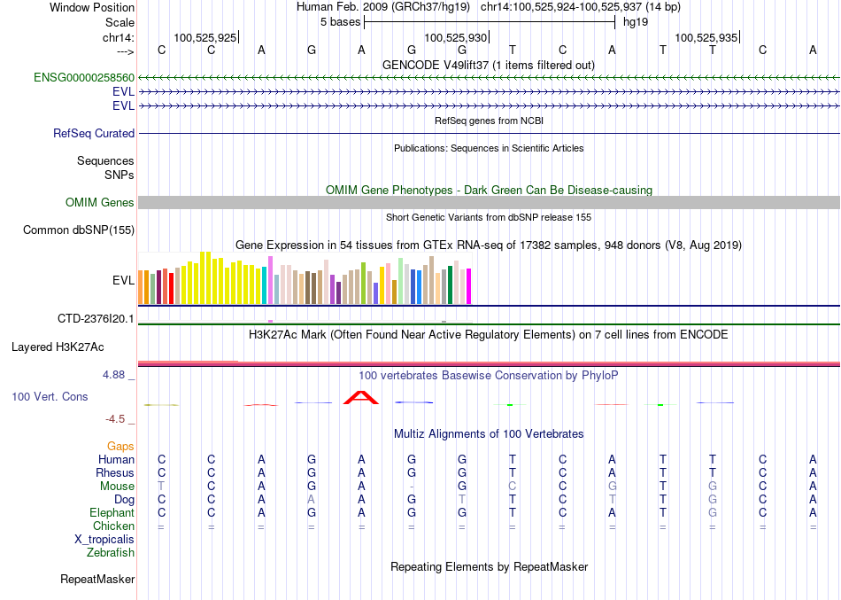Click the hg19 label beside the scale bar
The image size is (841, 600).
pyautogui.click(x=636, y=22)
